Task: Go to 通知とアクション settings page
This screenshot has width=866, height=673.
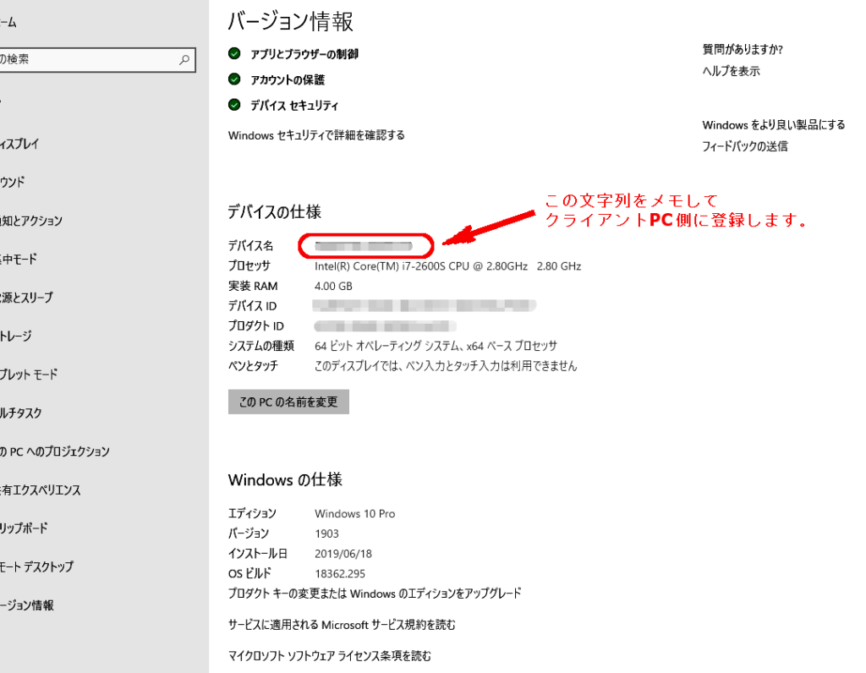Action: [31, 222]
